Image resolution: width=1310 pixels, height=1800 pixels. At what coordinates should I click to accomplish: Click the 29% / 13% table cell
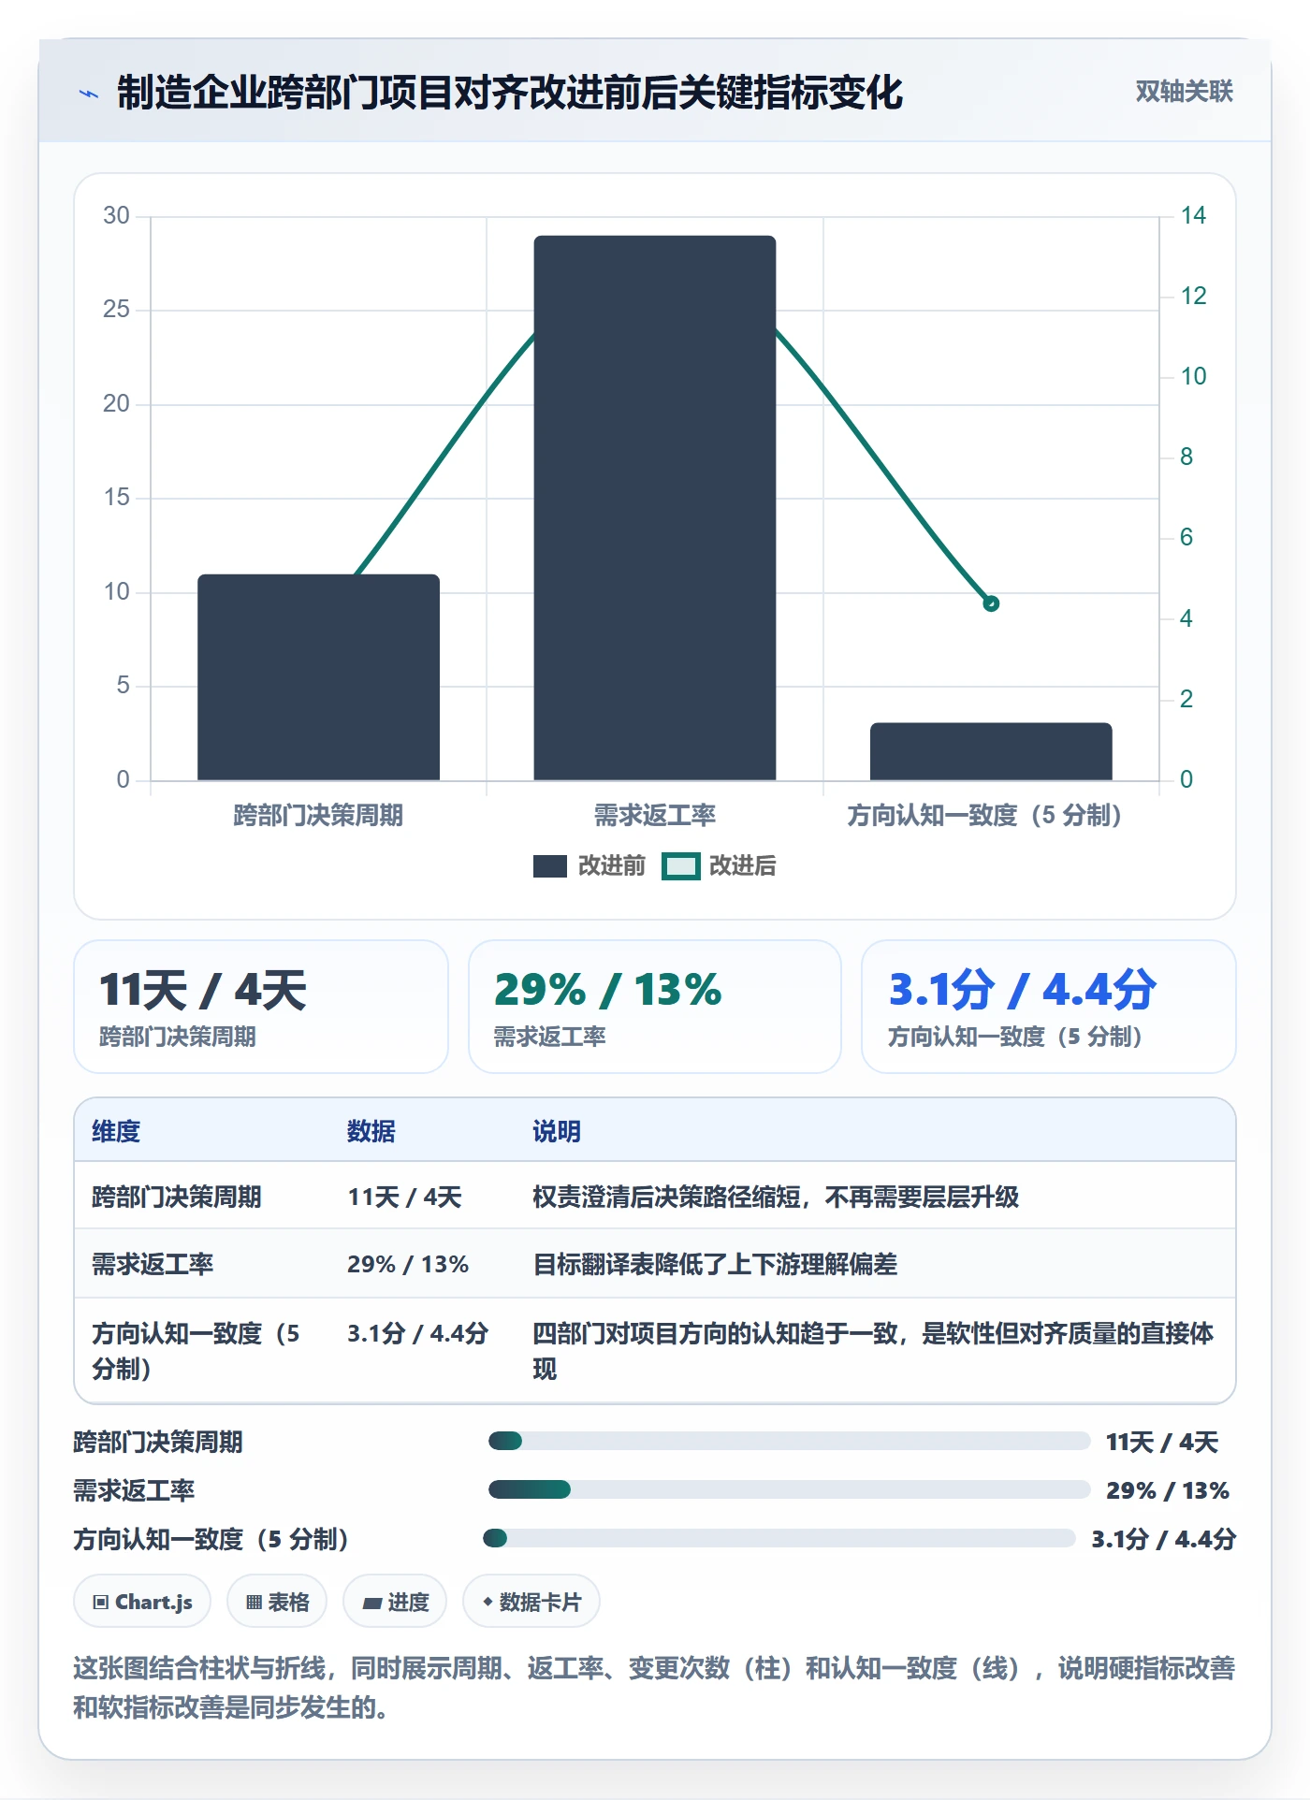pyautogui.click(x=408, y=1264)
